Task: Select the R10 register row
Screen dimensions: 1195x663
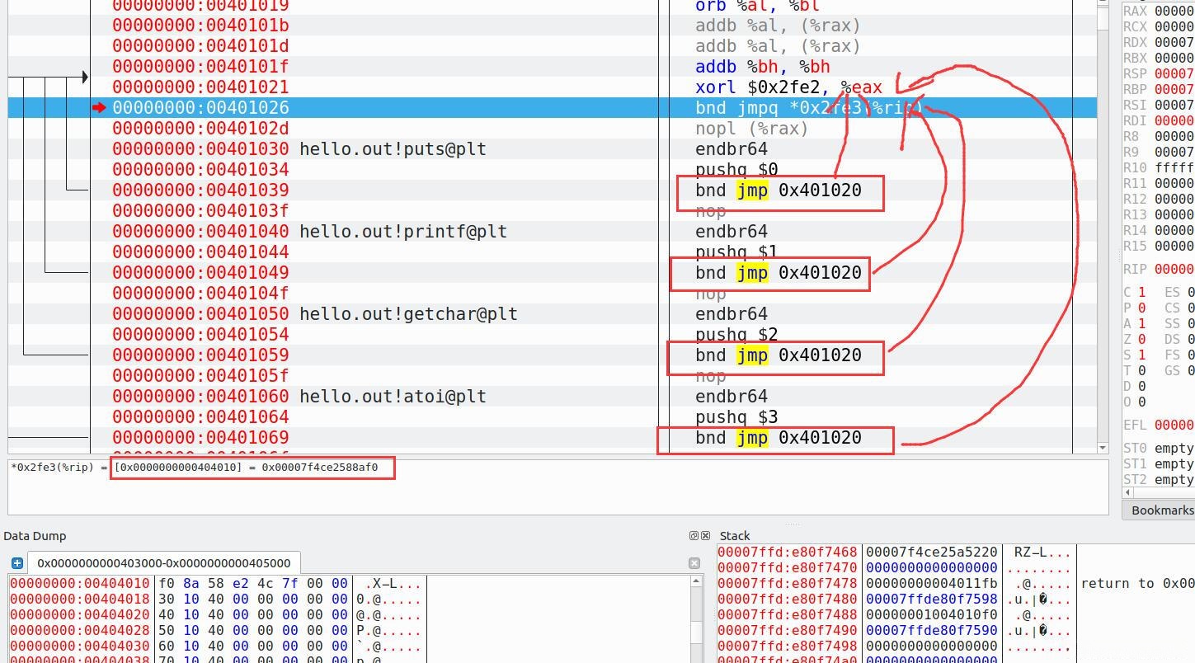Action: [1159, 167]
